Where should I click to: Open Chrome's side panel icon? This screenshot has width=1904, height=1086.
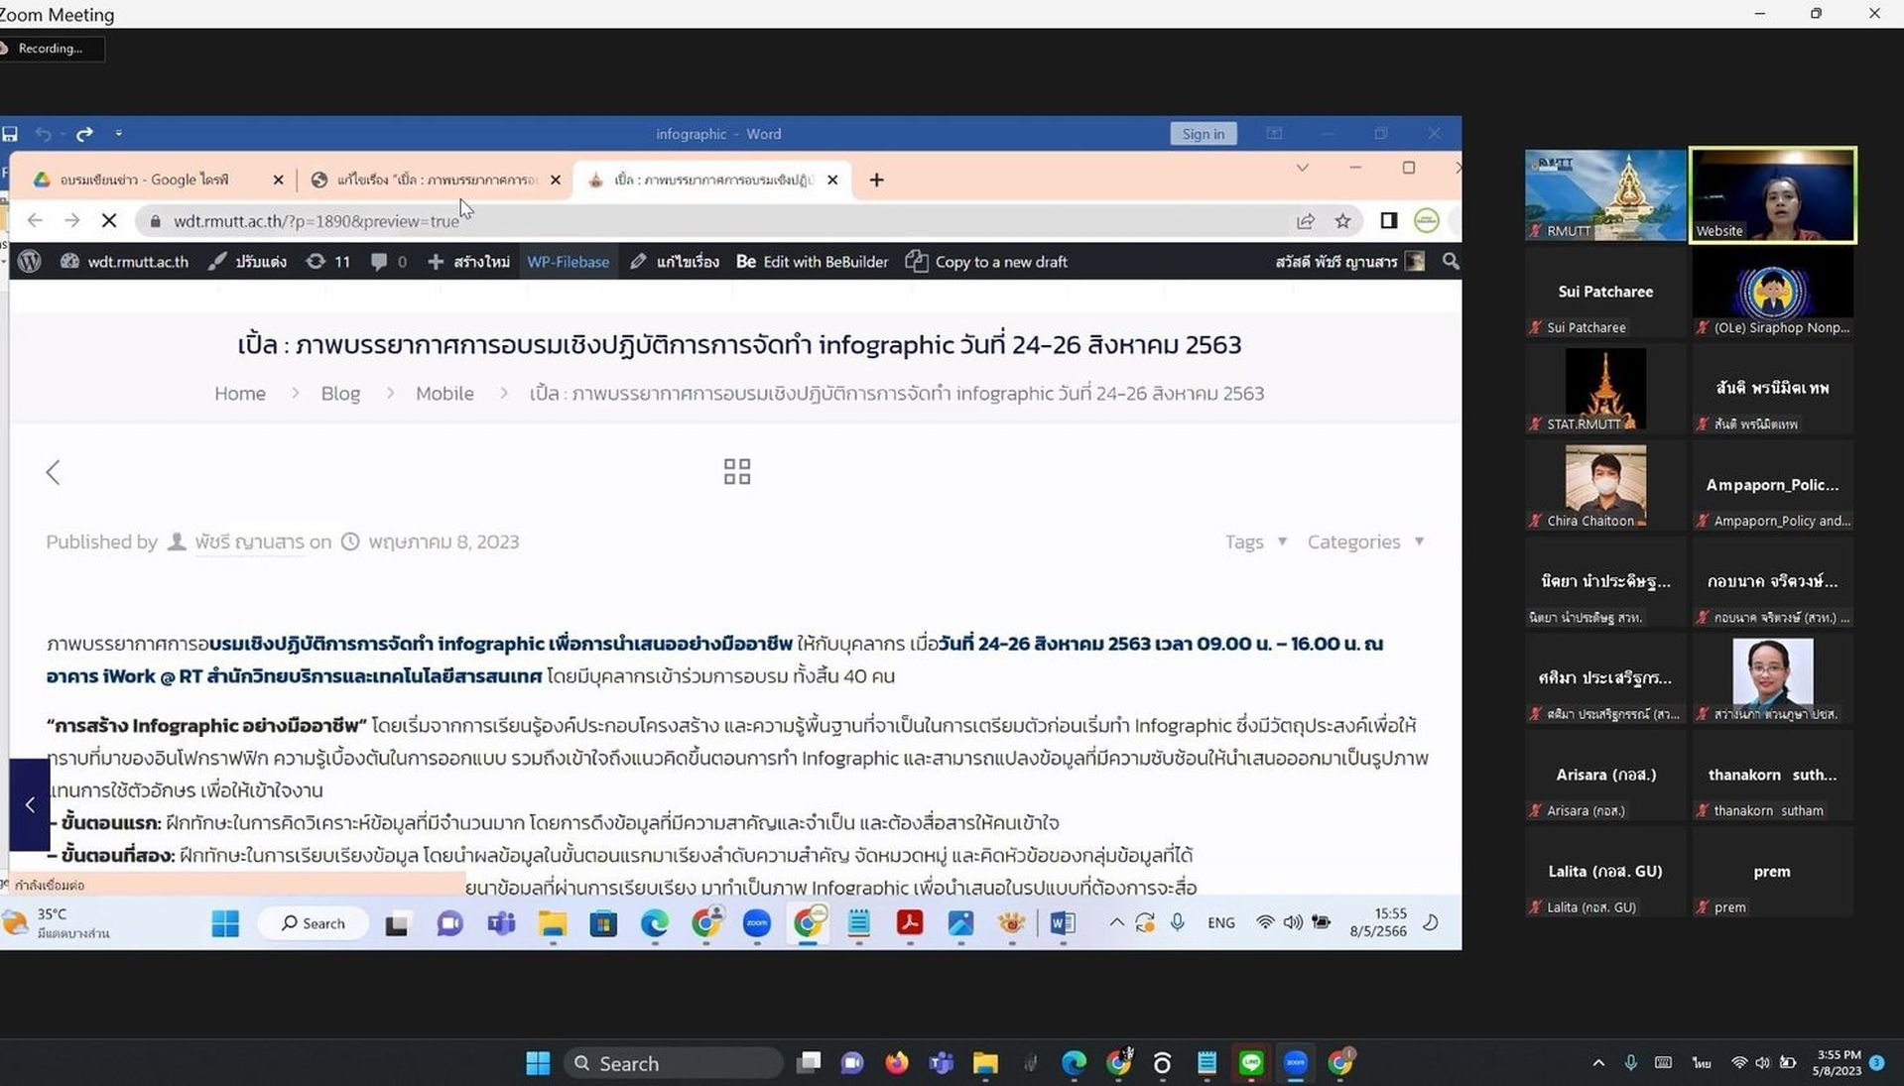coord(1389,220)
